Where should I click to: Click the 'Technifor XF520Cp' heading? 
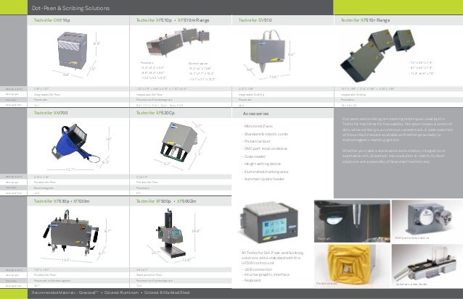[x=155, y=113]
